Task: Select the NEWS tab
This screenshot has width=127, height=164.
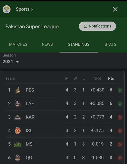Action: point(47,44)
